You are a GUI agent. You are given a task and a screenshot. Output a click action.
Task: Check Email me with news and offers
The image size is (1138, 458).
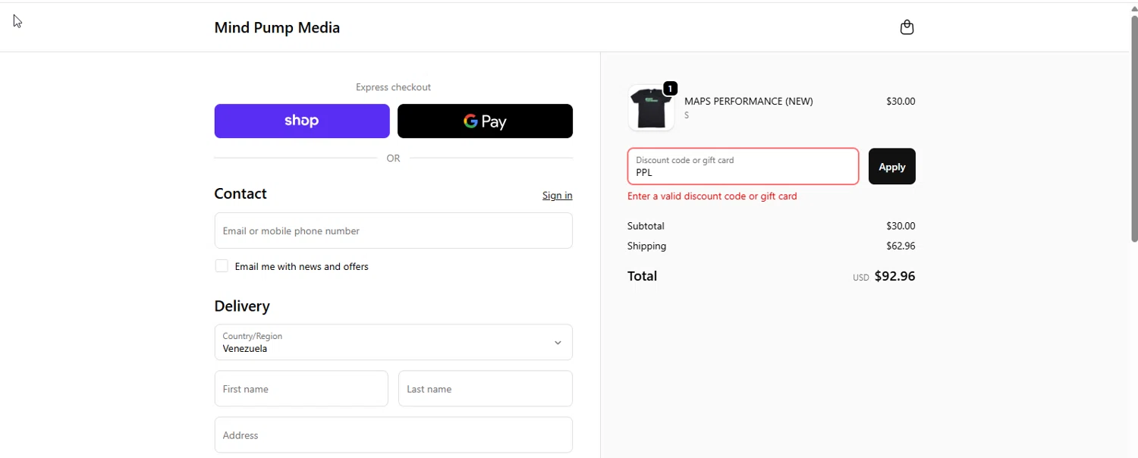pos(222,266)
